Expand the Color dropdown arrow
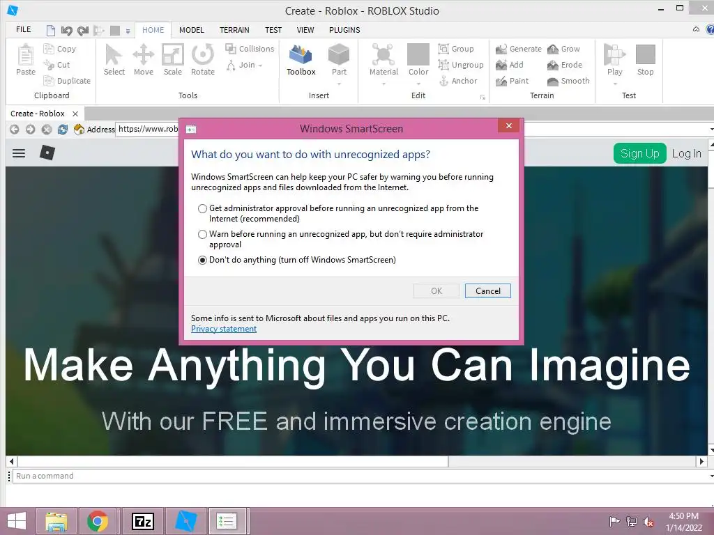The width and height of the screenshot is (714, 535). tap(418, 84)
